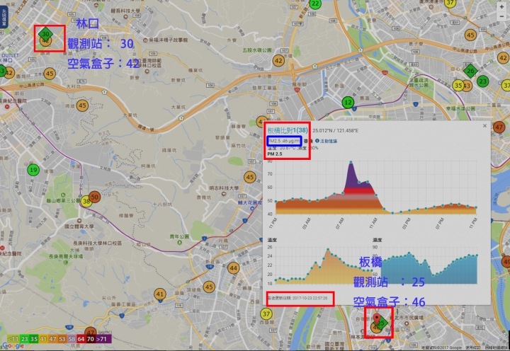Image resolution: width=510 pixels, height=351 pixels.
Task: Click the 明志科技大學 map label
Action: pos(224,188)
